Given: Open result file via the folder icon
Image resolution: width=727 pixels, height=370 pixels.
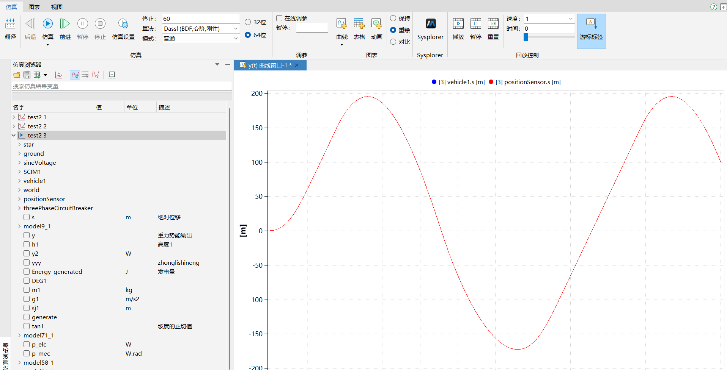Looking at the screenshot, I should coord(17,75).
